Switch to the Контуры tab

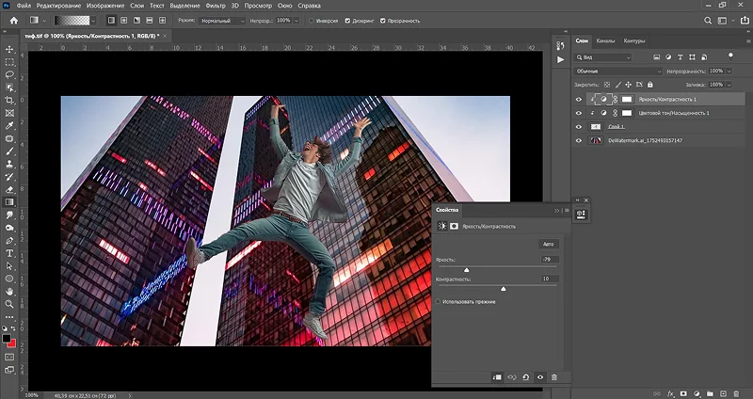(633, 40)
